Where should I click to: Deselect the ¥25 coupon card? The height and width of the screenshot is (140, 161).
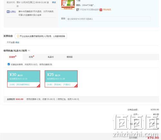click(61, 79)
